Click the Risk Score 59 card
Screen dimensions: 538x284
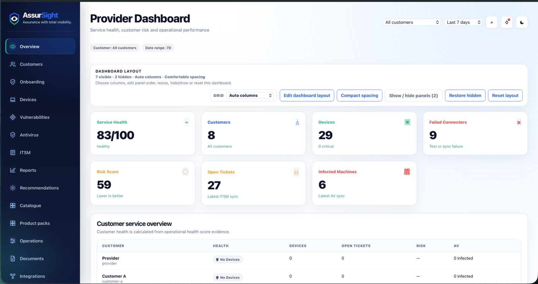coord(143,183)
